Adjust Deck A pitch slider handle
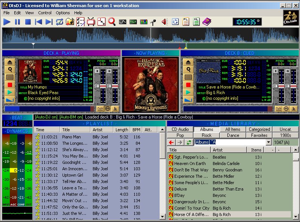300x222 pixels. pos(103,86)
